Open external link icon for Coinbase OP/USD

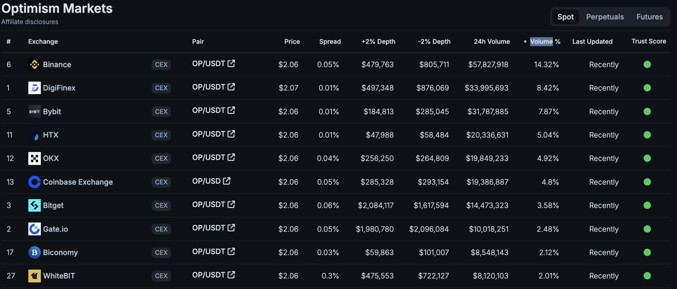(x=227, y=181)
